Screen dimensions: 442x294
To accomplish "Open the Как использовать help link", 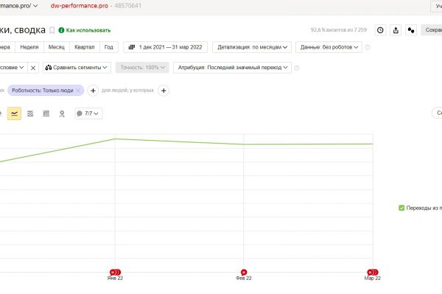I will (x=88, y=30).
